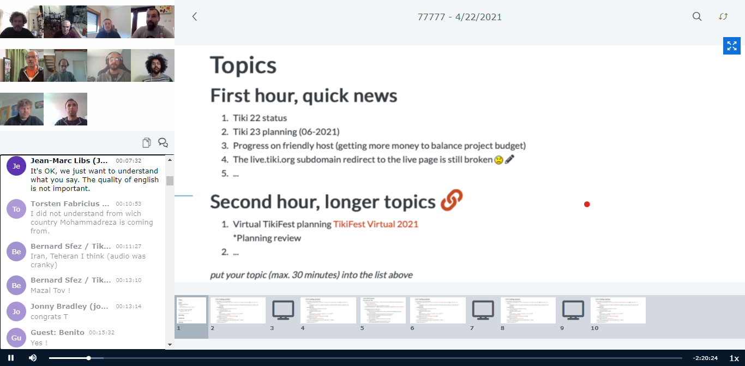The image size is (745, 366).
Task: Open slide thumbnail 5
Action: tap(383, 310)
